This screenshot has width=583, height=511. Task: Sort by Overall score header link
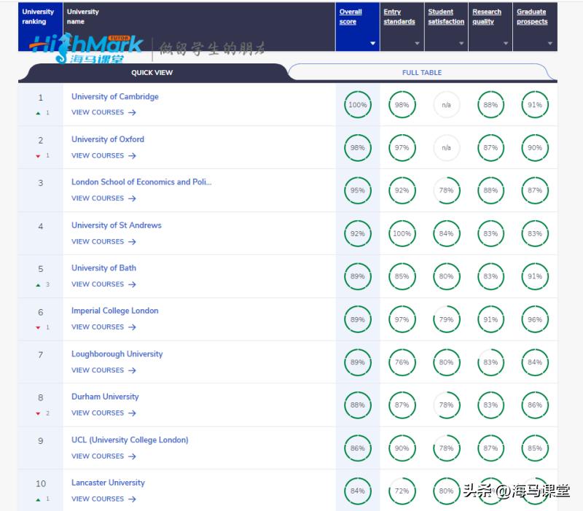pyautogui.click(x=351, y=17)
